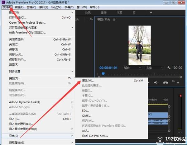The image size is (187, 145).
Task: Choose 媒体(M)... from the export submenu
Action: pyautogui.click(x=88, y=81)
